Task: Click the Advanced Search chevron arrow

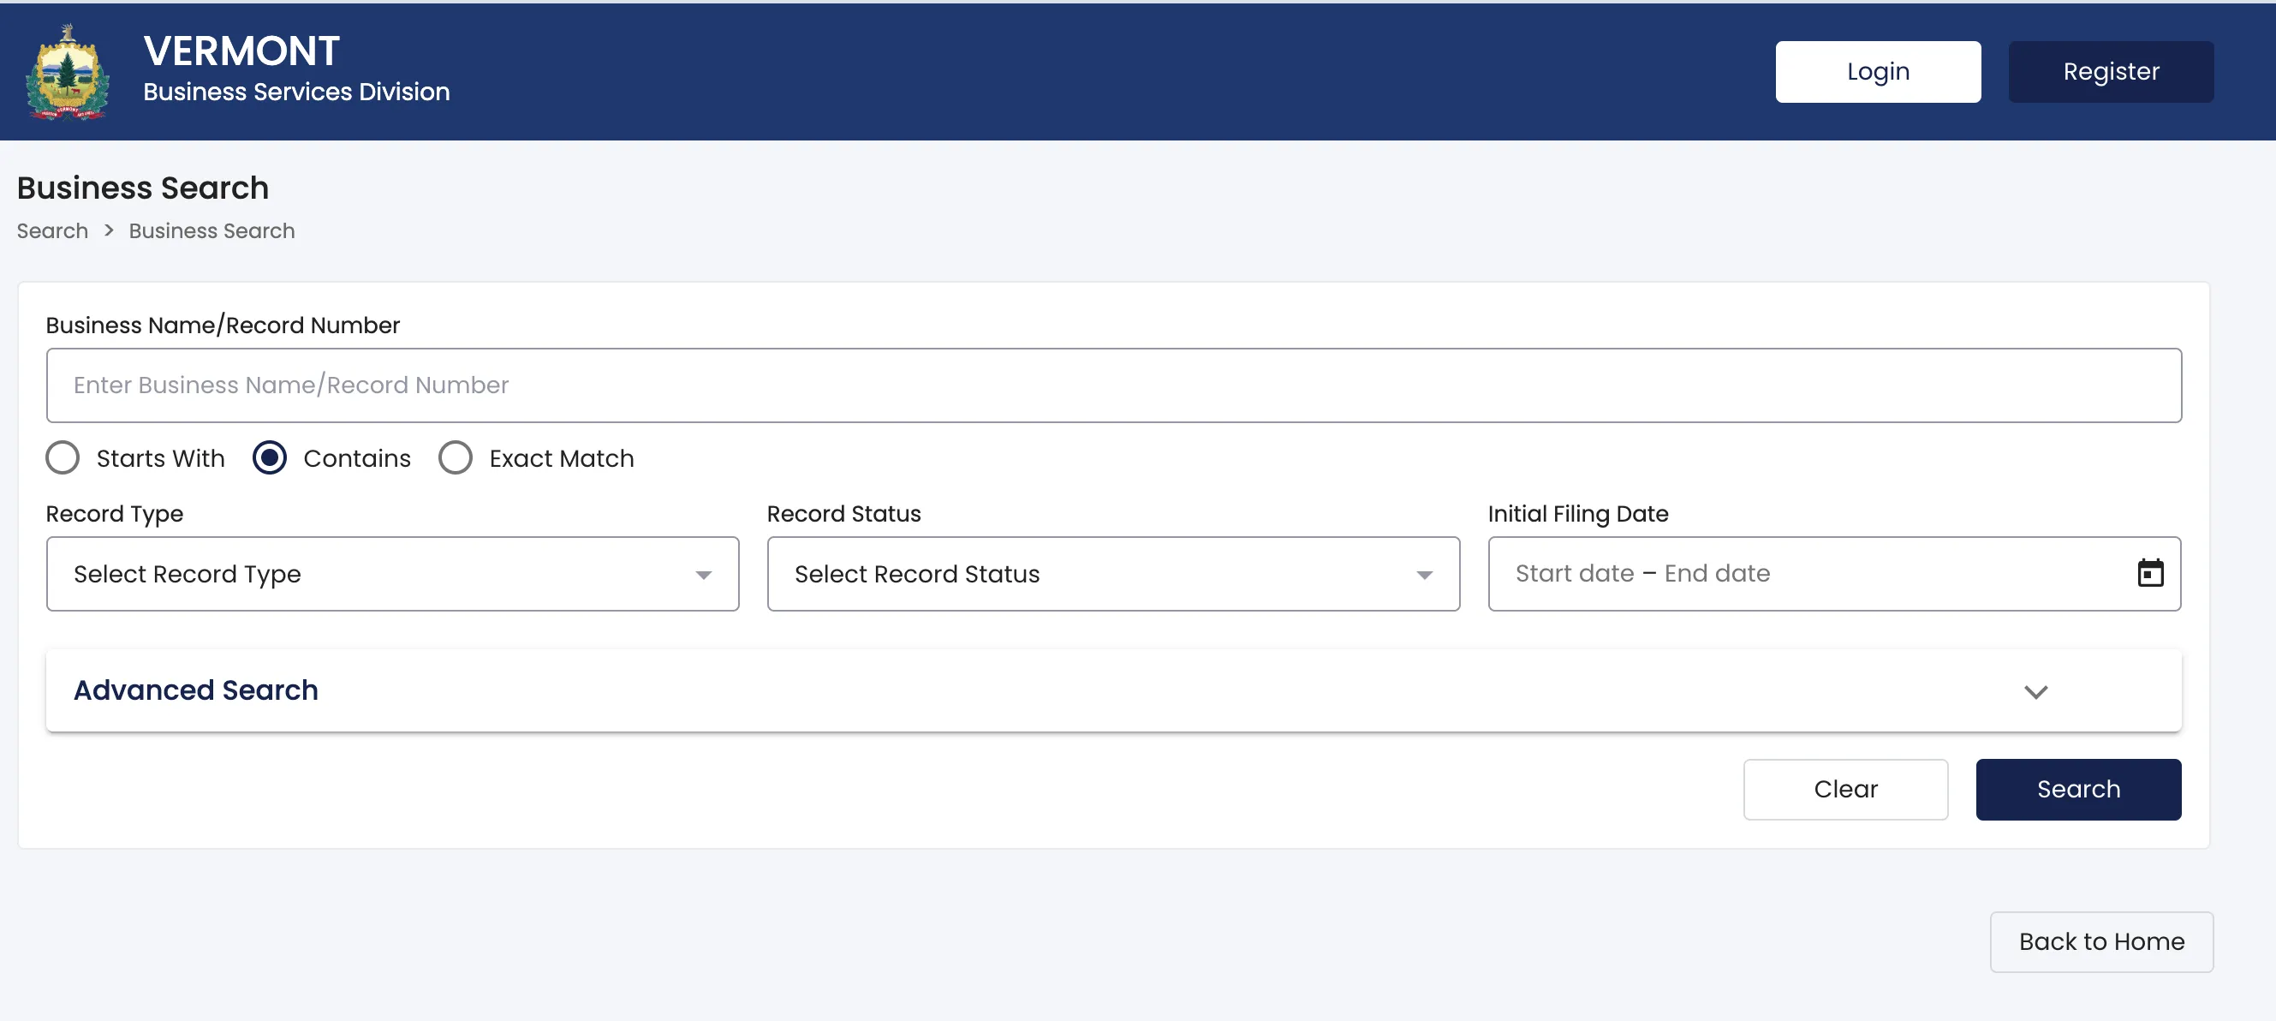Action: [x=2035, y=691]
